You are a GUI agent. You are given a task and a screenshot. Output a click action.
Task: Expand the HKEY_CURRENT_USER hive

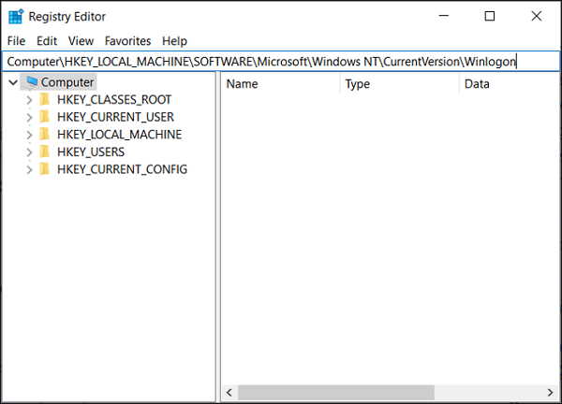tap(30, 117)
